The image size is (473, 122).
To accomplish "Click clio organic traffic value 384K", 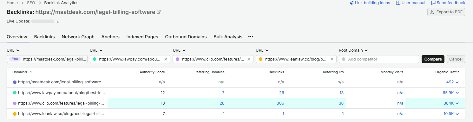I will pyautogui.click(x=449, y=103).
